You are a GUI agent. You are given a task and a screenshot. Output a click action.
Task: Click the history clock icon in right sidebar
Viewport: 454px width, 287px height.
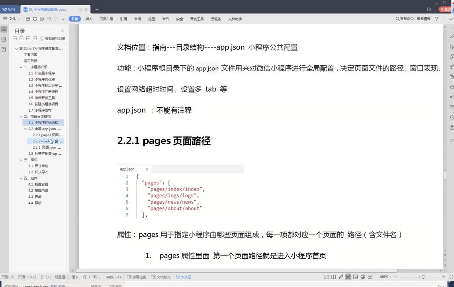(x=452, y=118)
